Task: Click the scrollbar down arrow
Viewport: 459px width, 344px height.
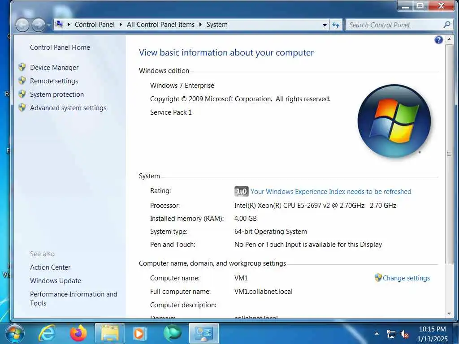Action: tap(449, 314)
